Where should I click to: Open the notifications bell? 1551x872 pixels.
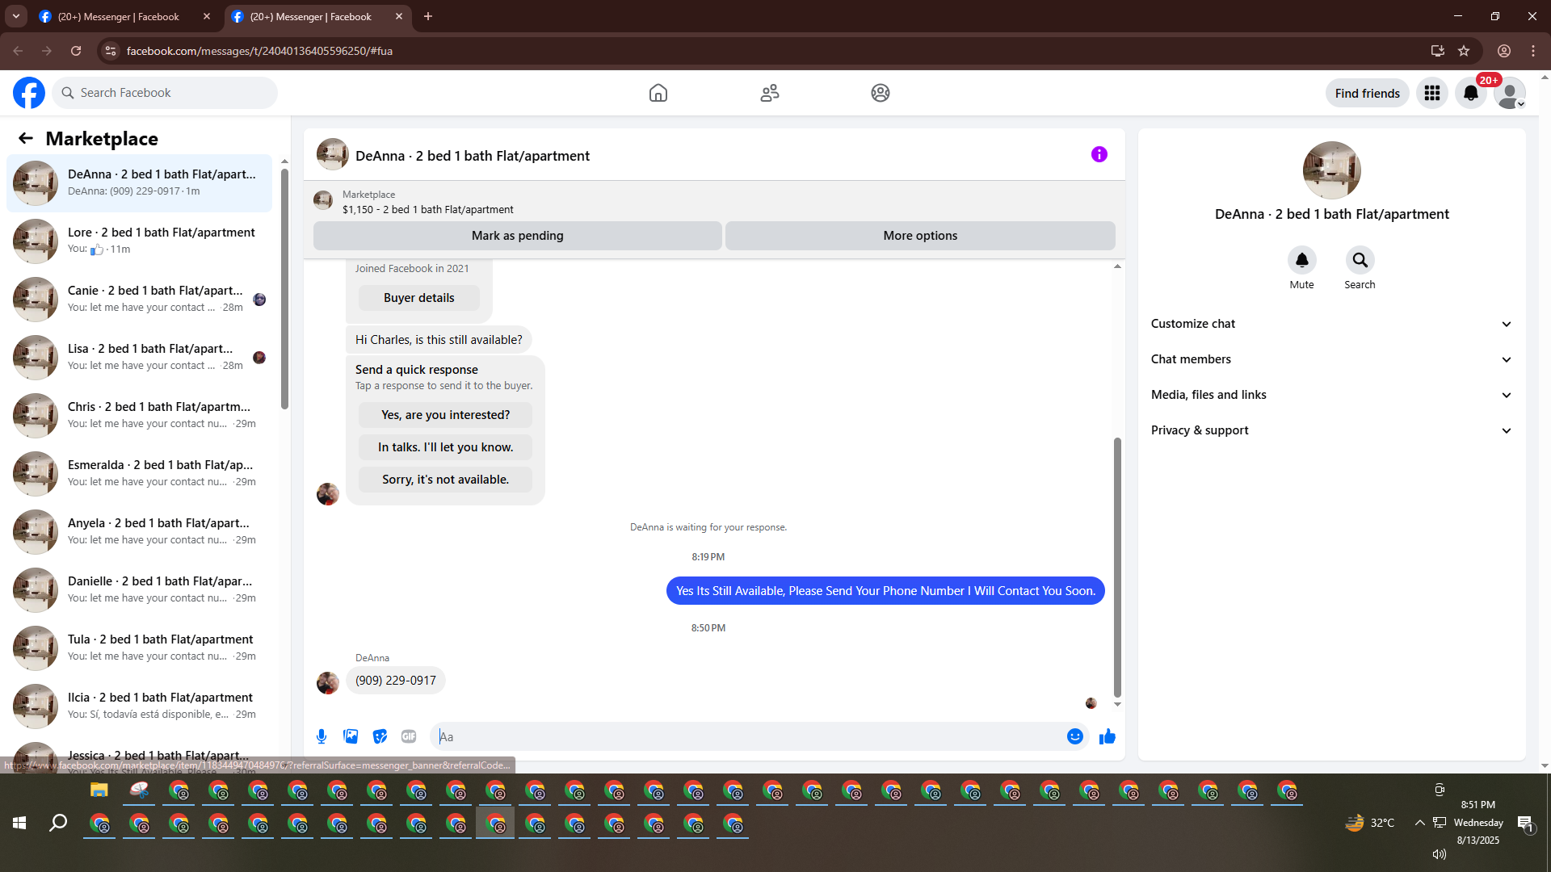pos(1470,93)
